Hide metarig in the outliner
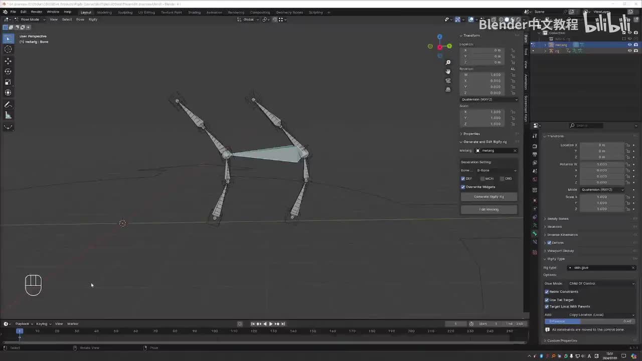642x361 pixels. coord(630,45)
